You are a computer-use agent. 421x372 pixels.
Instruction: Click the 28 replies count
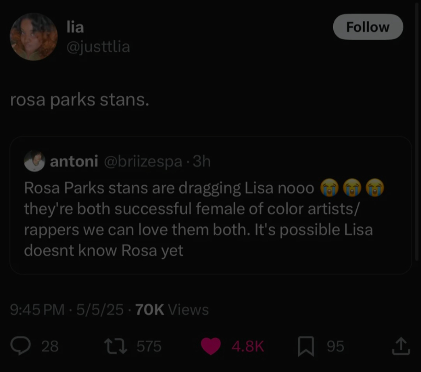pyautogui.click(x=50, y=346)
